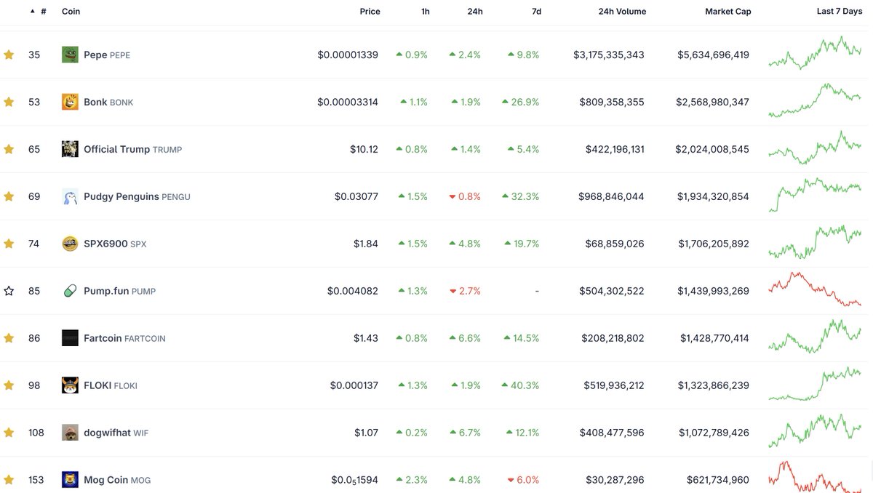Click Pepe price $0.00001339
The width and height of the screenshot is (873, 493).
point(348,55)
